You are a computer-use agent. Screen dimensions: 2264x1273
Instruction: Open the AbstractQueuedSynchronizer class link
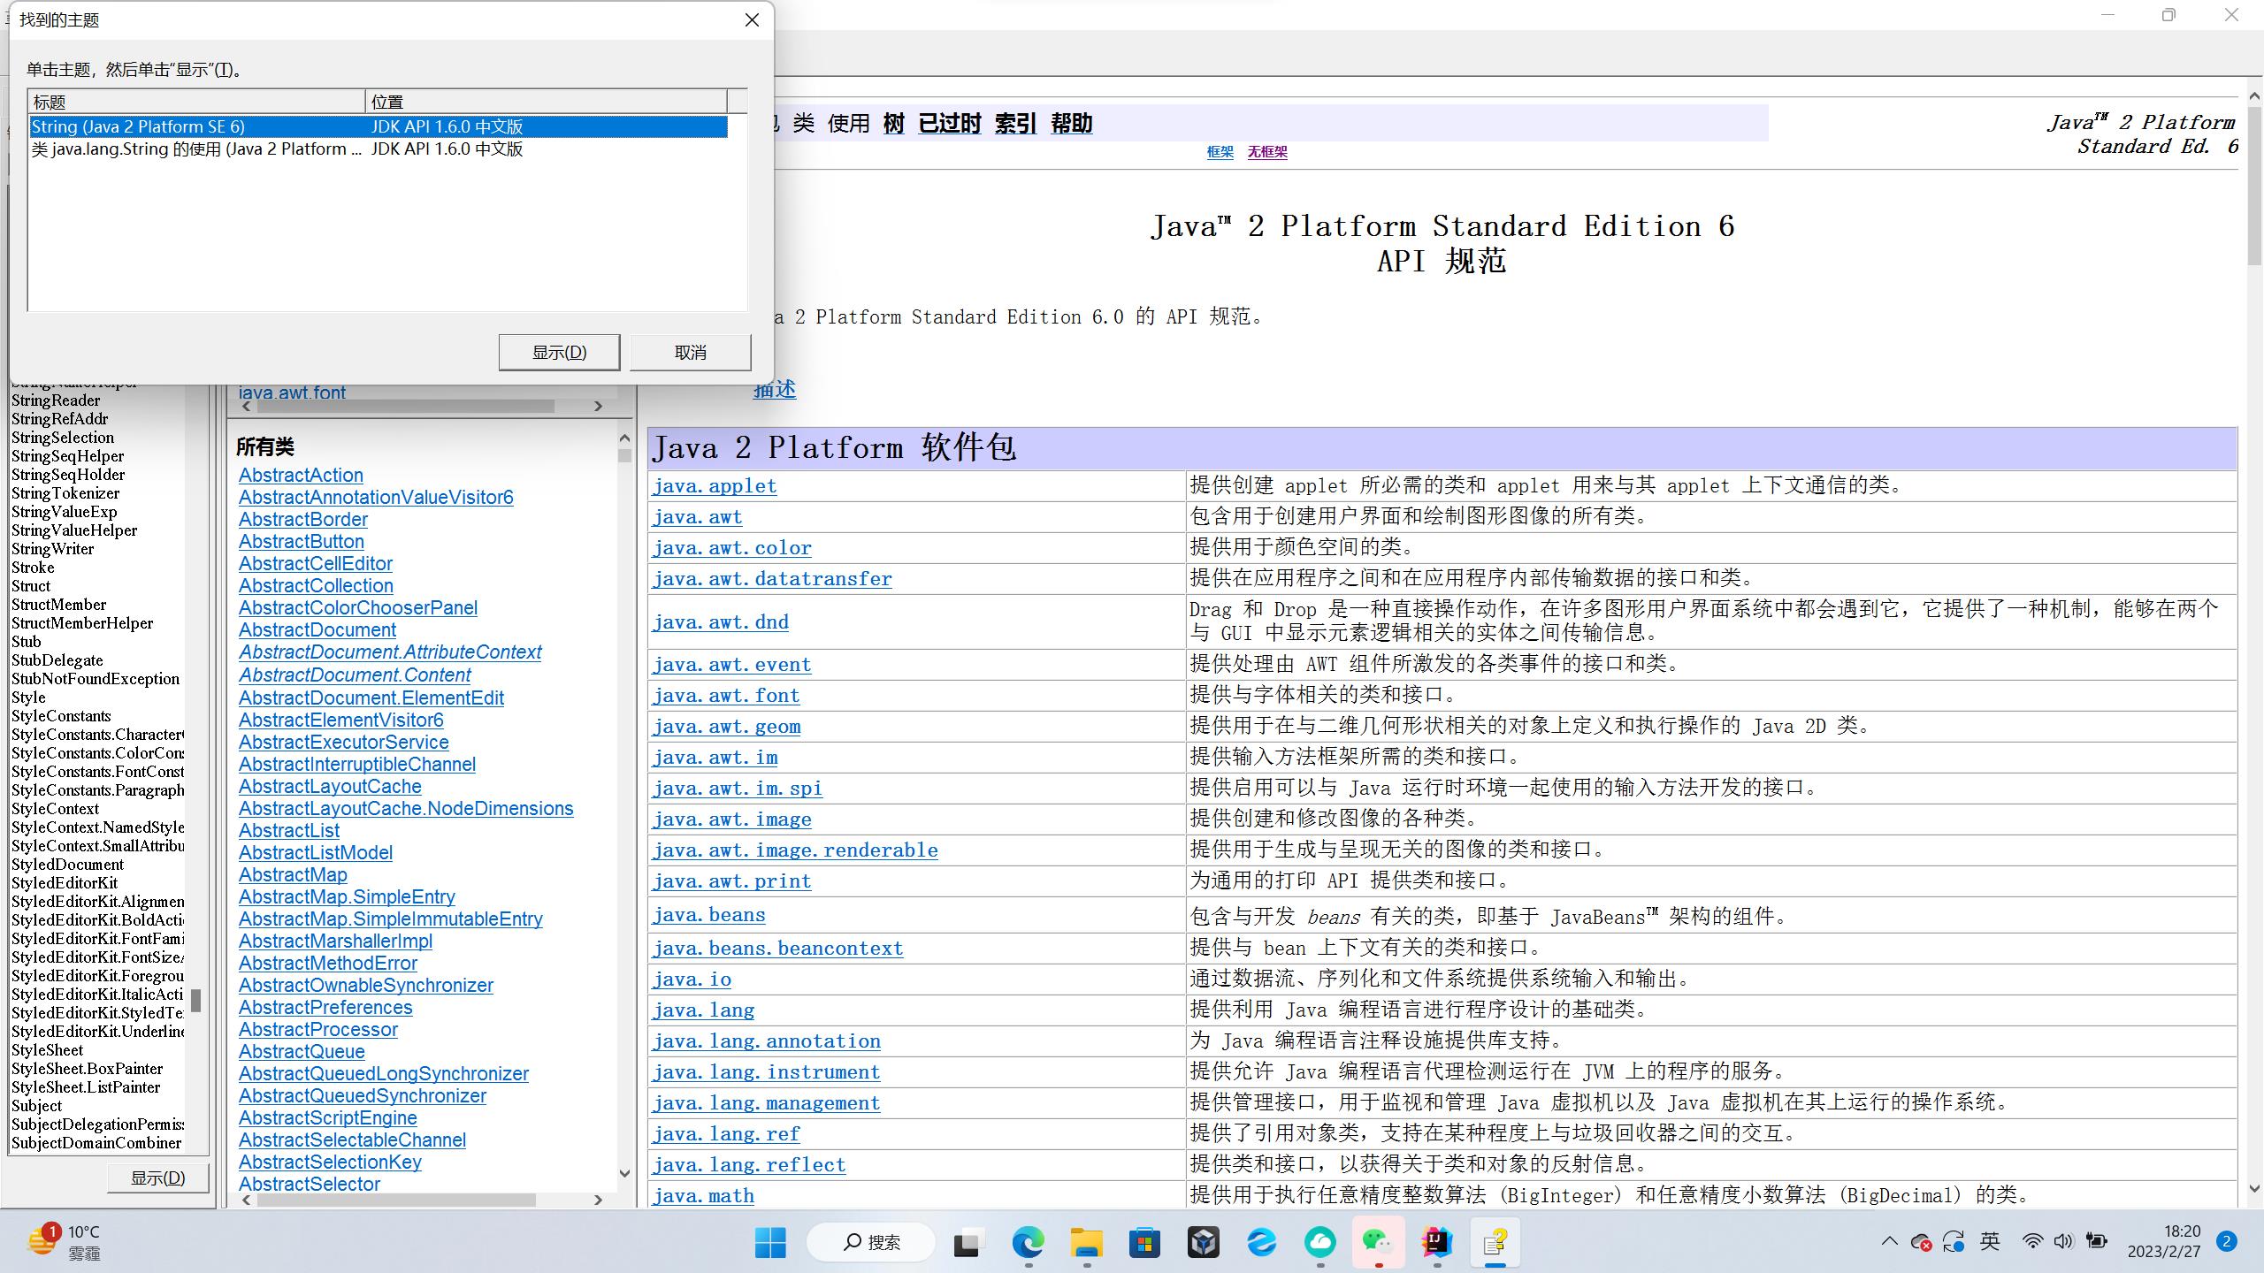363,1096
